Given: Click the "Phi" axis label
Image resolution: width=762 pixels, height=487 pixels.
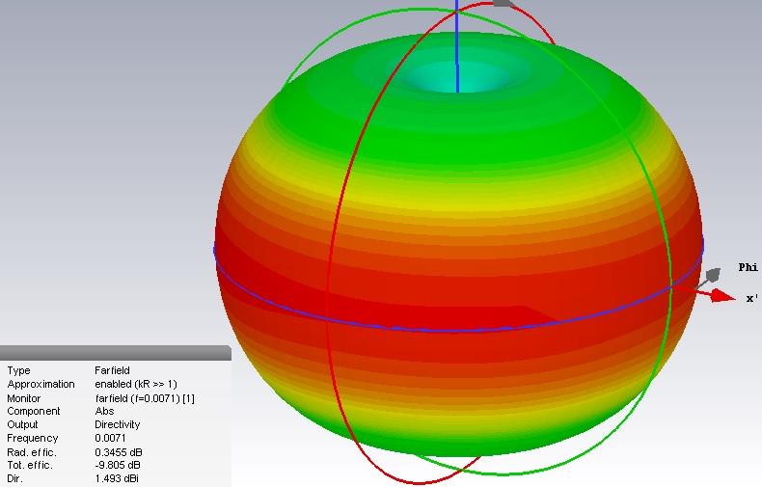Looking at the screenshot, I should coord(748,267).
